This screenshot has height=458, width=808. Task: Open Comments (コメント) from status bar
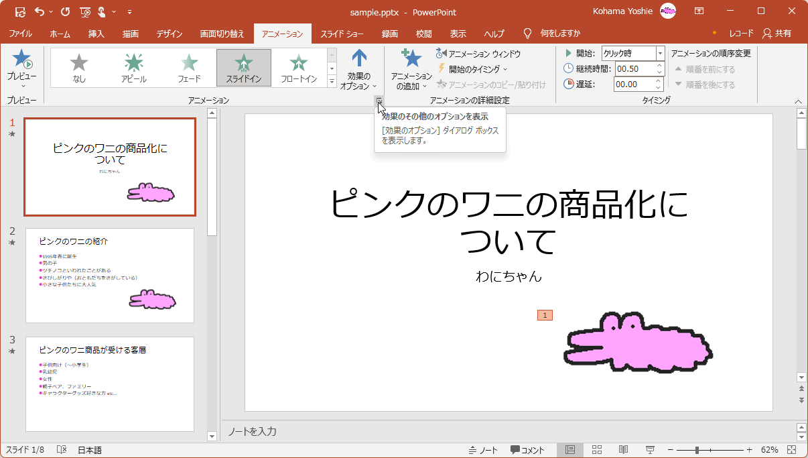(527, 450)
